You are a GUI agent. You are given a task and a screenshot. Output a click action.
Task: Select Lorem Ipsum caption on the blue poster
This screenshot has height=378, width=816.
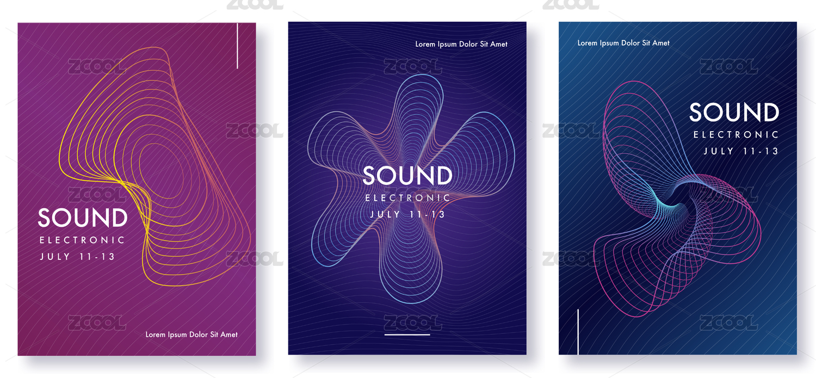click(623, 42)
